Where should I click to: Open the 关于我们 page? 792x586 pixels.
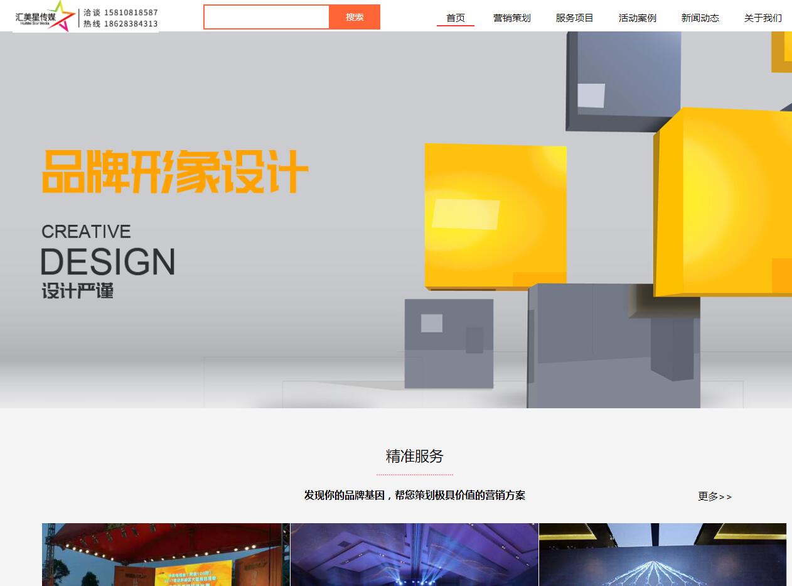763,18
